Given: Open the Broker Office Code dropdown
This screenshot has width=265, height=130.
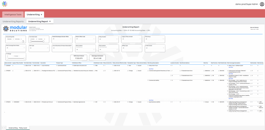Looking at the screenshot, I should 85,39.
